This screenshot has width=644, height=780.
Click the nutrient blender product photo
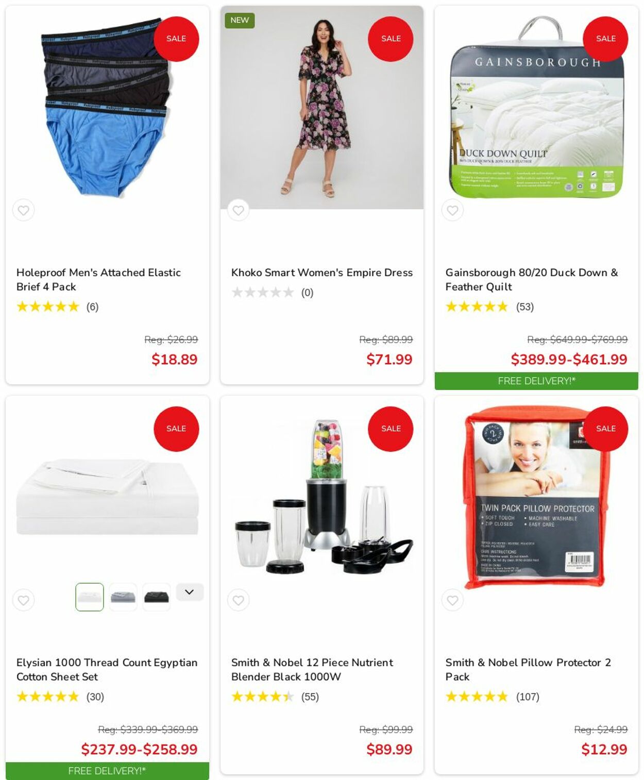coord(322,497)
